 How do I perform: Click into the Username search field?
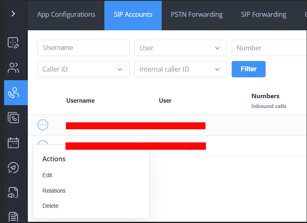tap(83, 48)
